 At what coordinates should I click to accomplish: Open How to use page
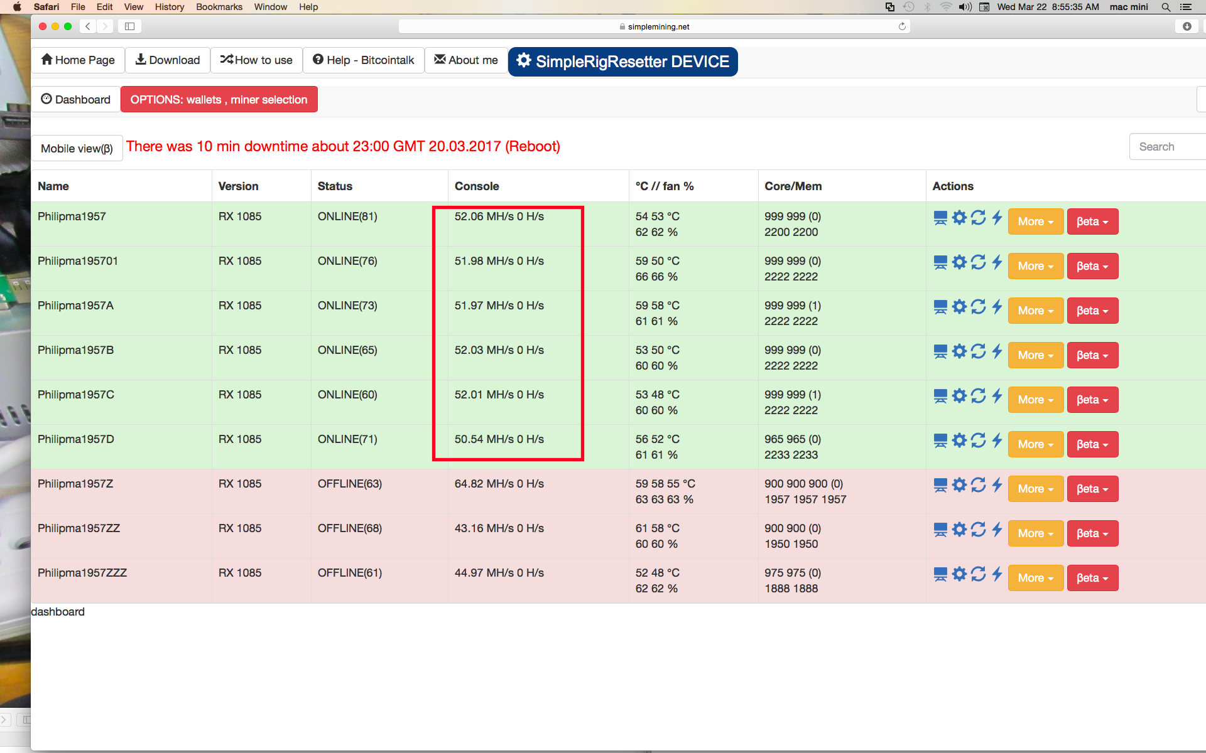(x=256, y=60)
